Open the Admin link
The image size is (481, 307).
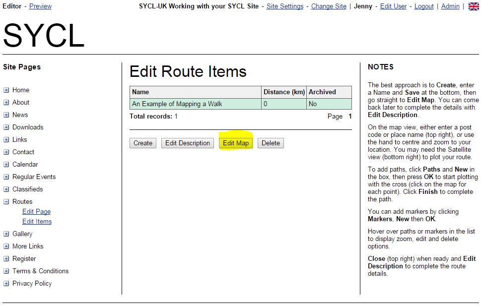450,6
